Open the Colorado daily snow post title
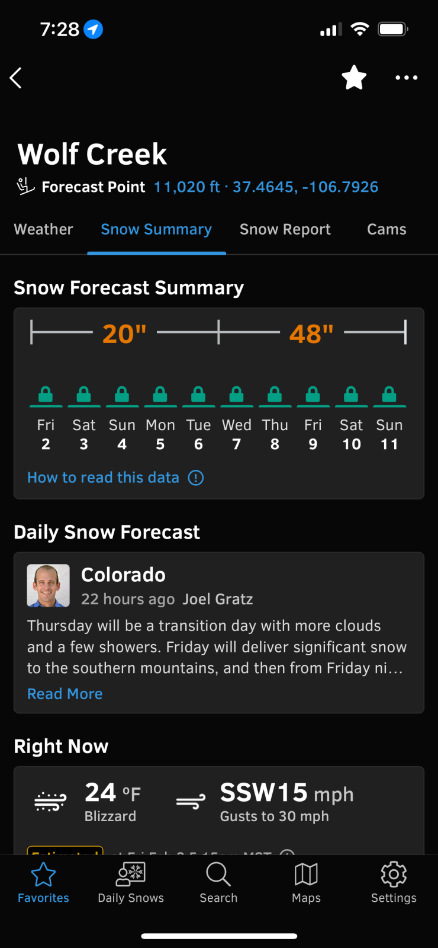This screenshot has width=438, height=948. [x=123, y=575]
